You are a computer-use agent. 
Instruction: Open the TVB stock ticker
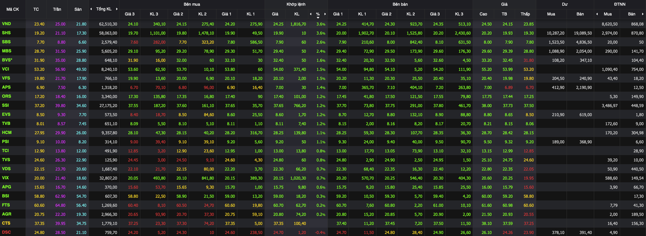coord(6,124)
